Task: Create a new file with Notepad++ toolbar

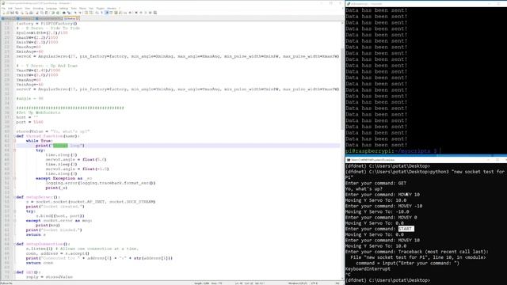Action: [3, 13]
